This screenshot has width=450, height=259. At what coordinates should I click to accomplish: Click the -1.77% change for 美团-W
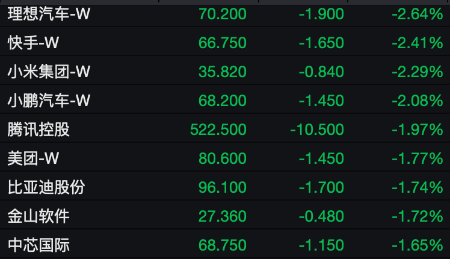pos(417,158)
